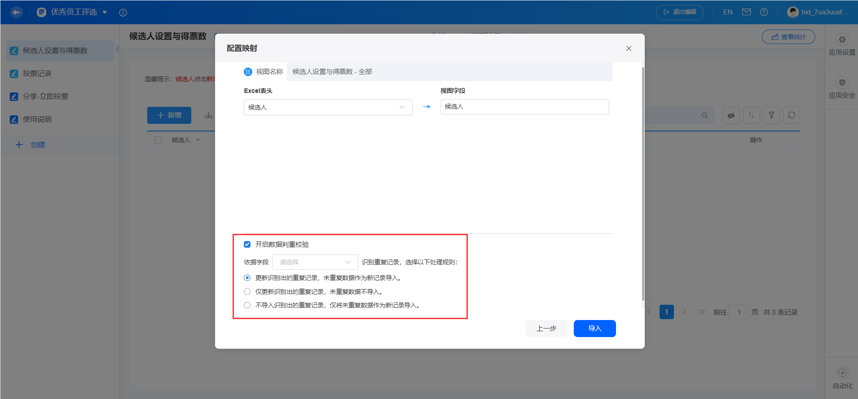Click the 共 0 条记录 record count text

click(781, 312)
